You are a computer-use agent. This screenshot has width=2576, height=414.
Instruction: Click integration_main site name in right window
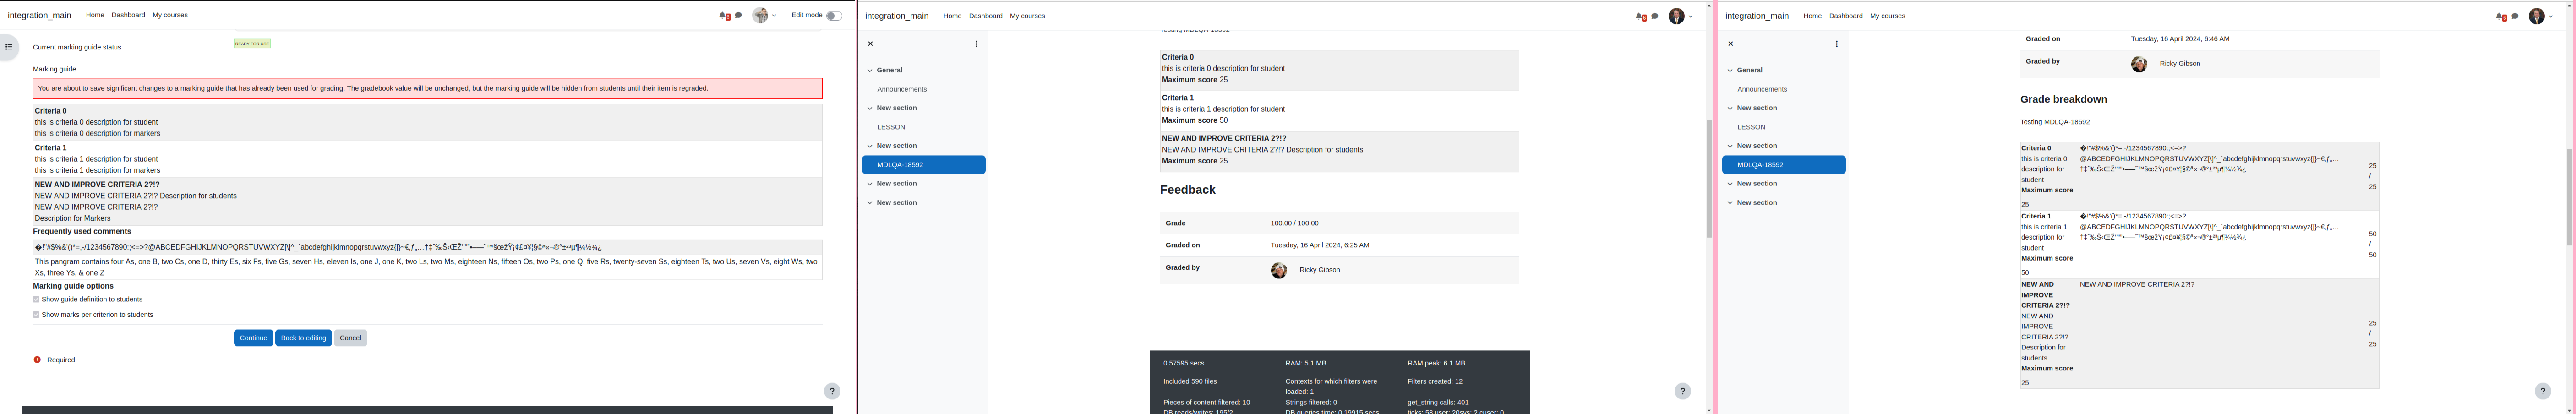pyautogui.click(x=1757, y=16)
